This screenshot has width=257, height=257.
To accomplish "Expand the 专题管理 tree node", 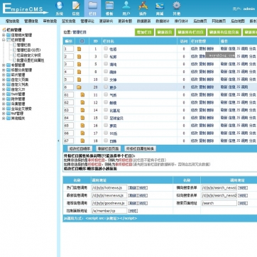I will tap(4, 65).
